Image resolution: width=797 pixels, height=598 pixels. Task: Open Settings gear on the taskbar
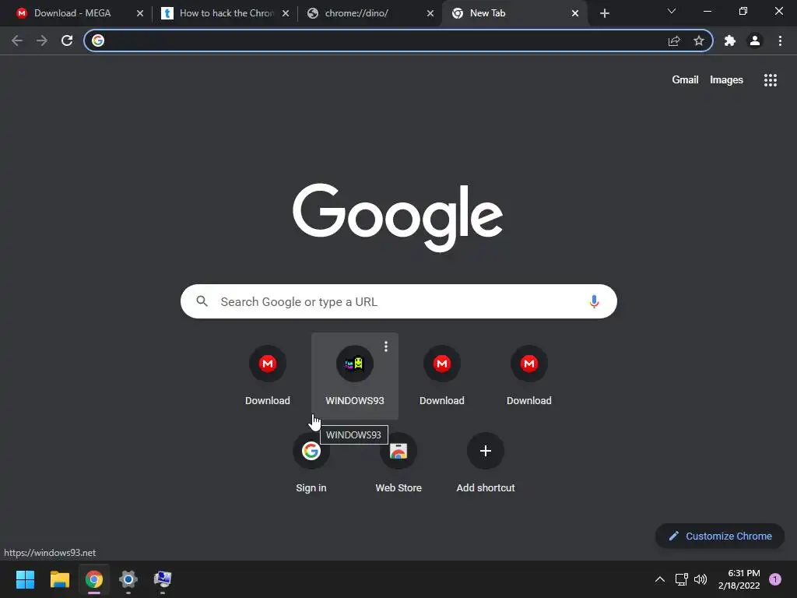pyautogui.click(x=128, y=579)
